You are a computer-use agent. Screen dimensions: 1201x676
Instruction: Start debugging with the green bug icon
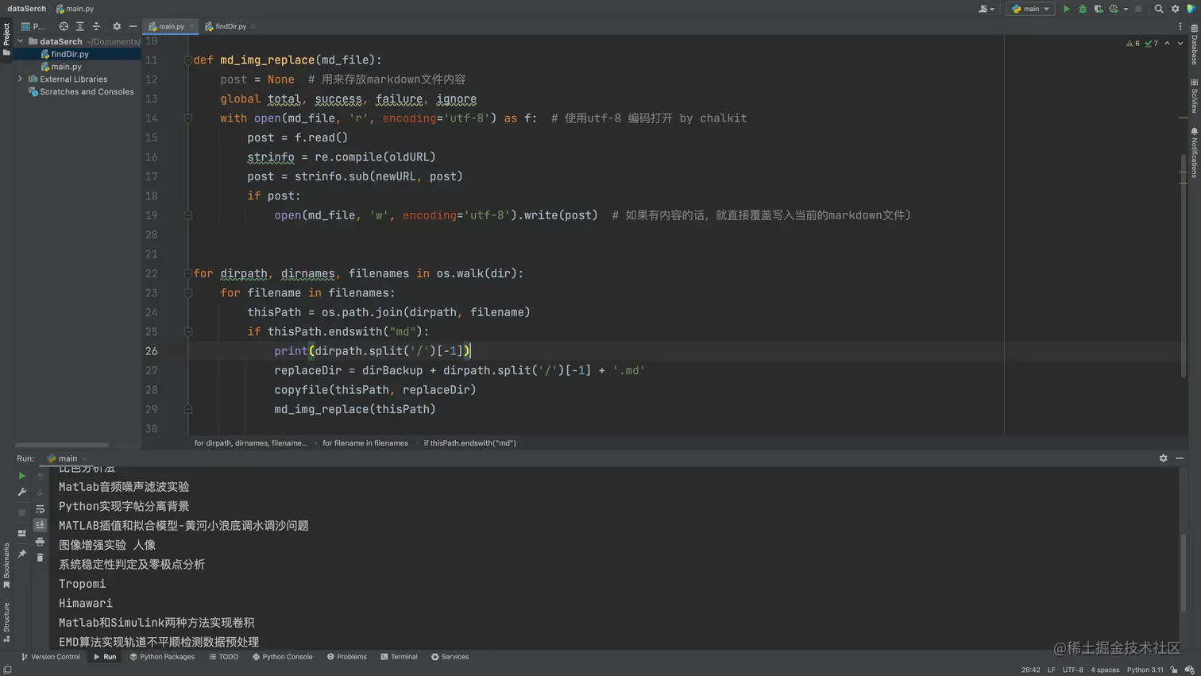coord(1083,9)
